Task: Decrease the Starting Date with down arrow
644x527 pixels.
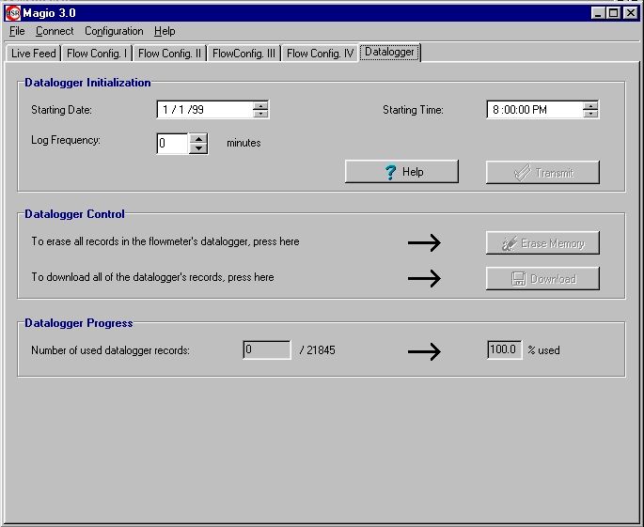Action: (260, 114)
